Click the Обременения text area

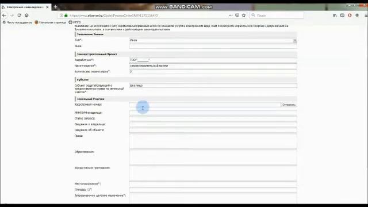pos(213,157)
